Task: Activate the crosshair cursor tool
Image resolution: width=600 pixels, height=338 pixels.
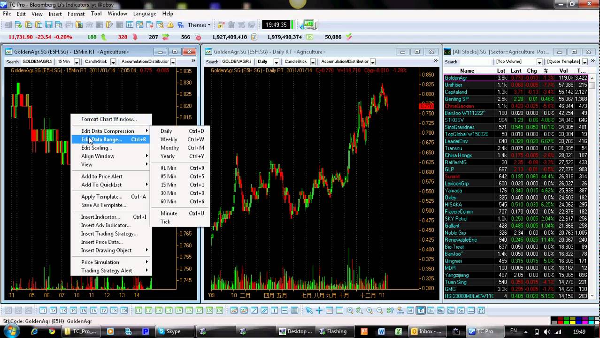Action: [x=319, y=310]
